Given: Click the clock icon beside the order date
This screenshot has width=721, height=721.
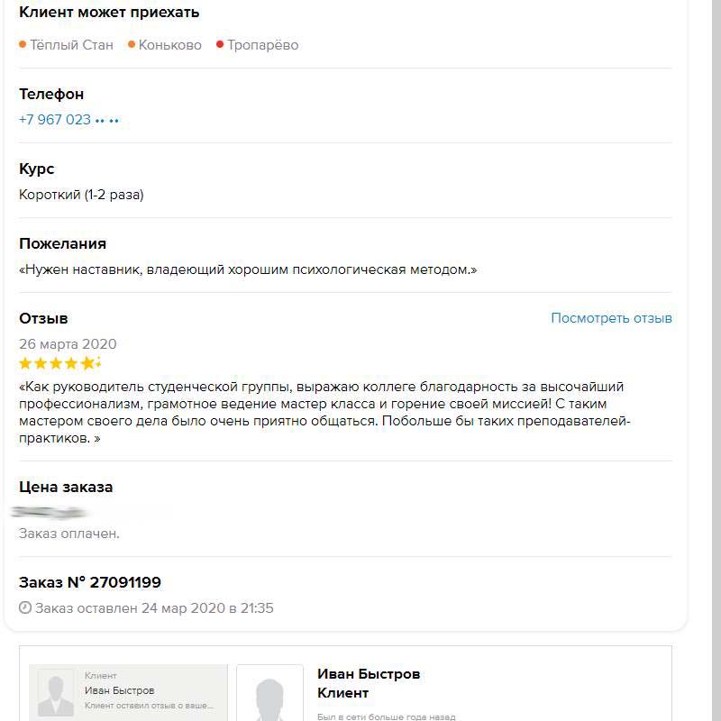Looking at the screenshot, I should click(24, 607).
